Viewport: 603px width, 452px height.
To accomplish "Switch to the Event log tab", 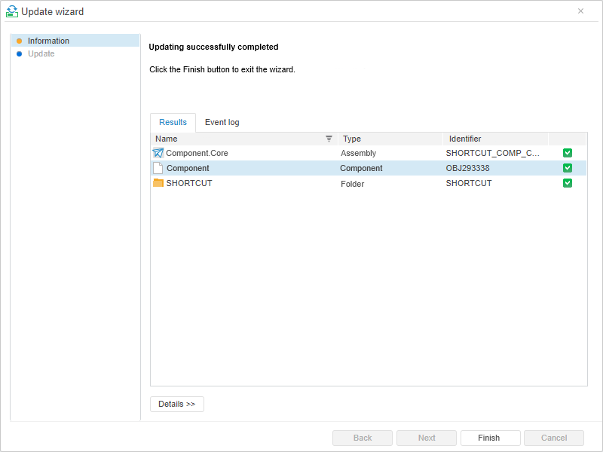I will 222,122.
